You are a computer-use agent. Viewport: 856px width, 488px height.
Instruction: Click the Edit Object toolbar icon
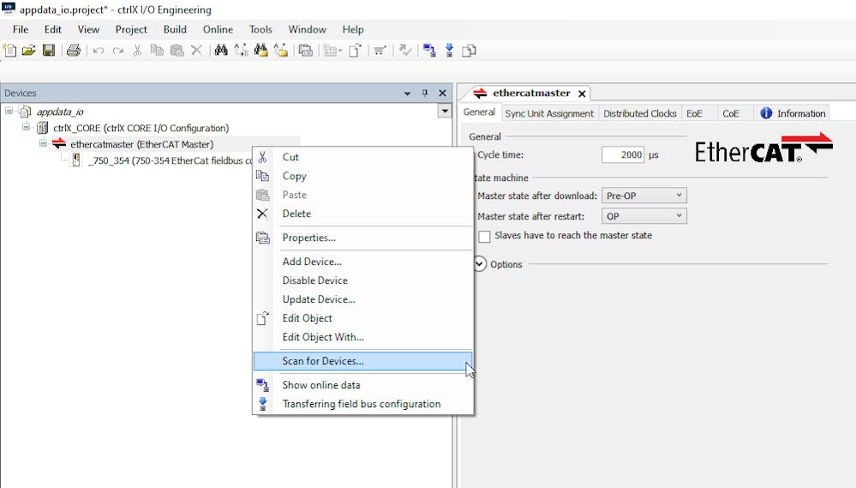pos(356,51)
